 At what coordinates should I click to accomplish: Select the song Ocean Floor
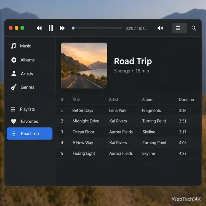coord(83,132)
